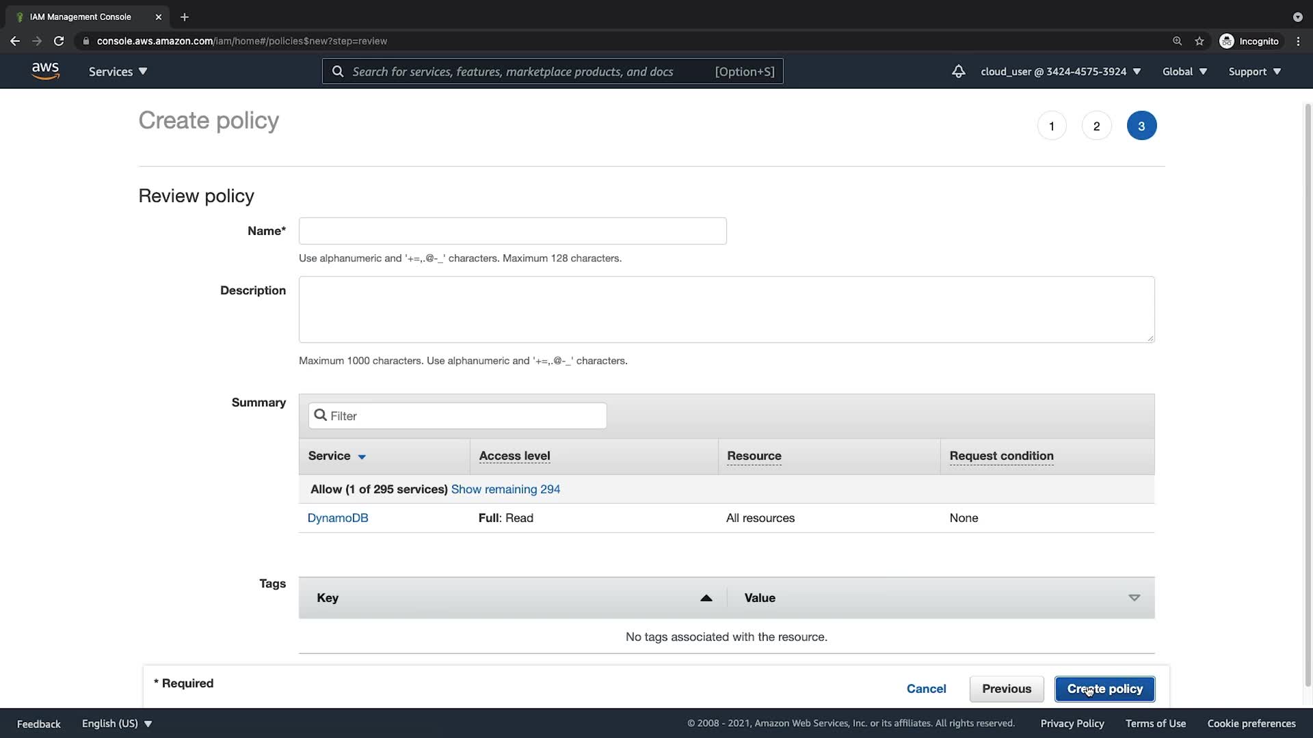Open the Support menu

pyautogui.click(x=1254, y=71)
